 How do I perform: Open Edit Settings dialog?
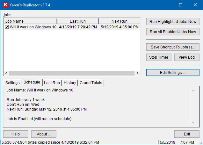click(173, 72)
